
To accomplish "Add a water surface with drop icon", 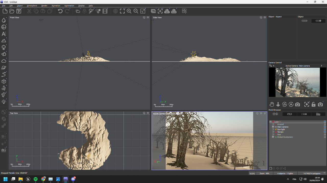I will click(4, 20).
